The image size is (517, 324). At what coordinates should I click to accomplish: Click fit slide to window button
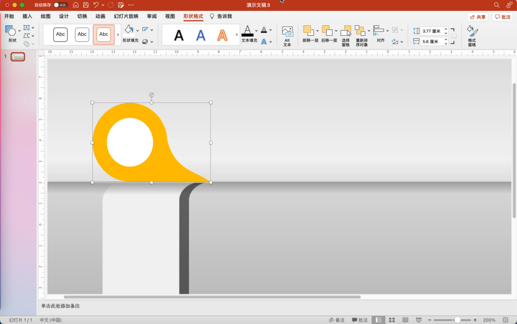[506, 320]
